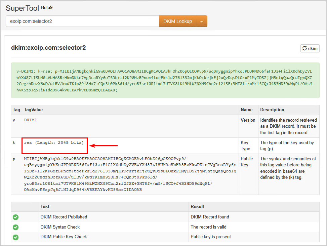Click the green check for DKIM Public Key Check

tap(15, 237)
